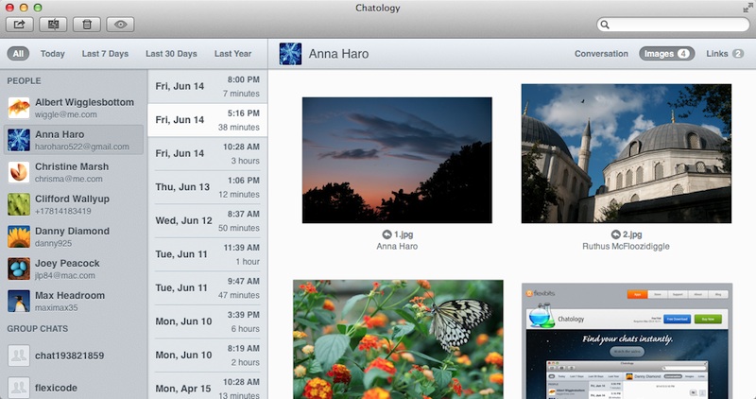Select Christine Marsh contact name
The width and height of the screenshot is (756, 399).
click(x=72, y=166)
